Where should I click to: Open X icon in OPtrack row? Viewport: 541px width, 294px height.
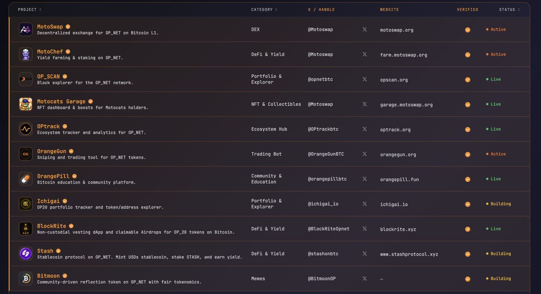tap(365, 129)
